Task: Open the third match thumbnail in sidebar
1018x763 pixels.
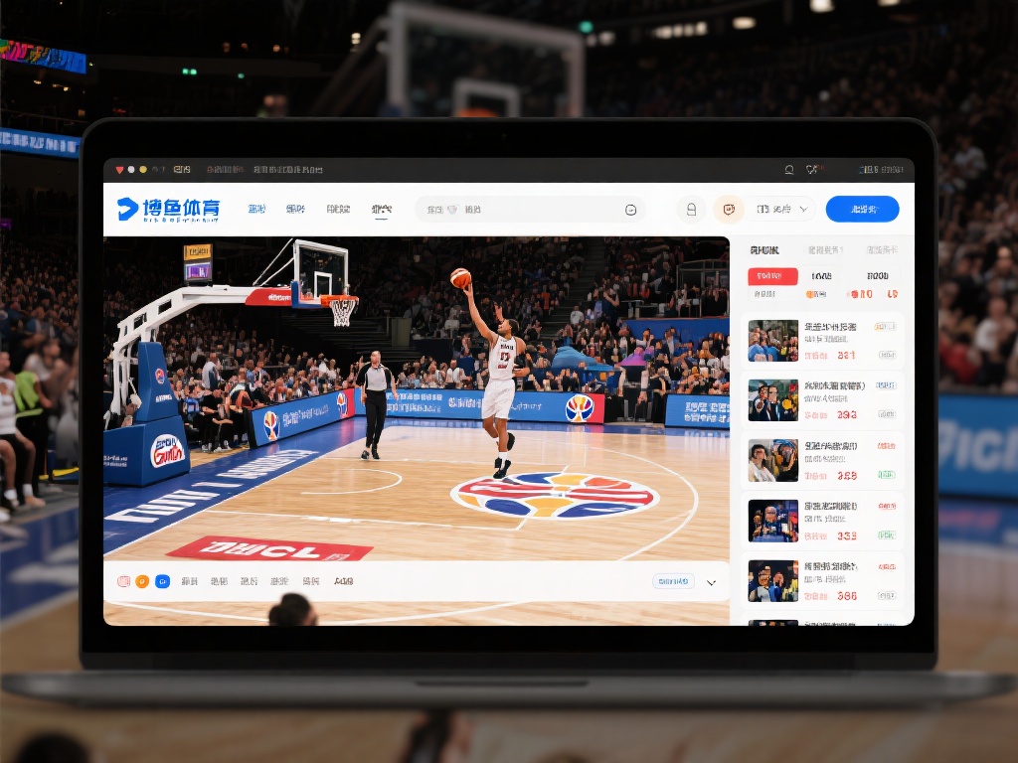Action: (772, 461)
